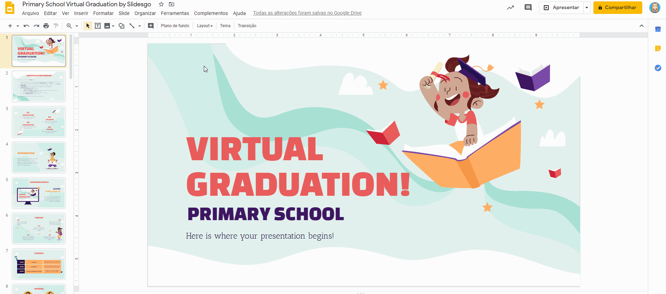Viewport: 666px width, 294px height.
Task: Click the Tema button
Action: click(225, 26)
